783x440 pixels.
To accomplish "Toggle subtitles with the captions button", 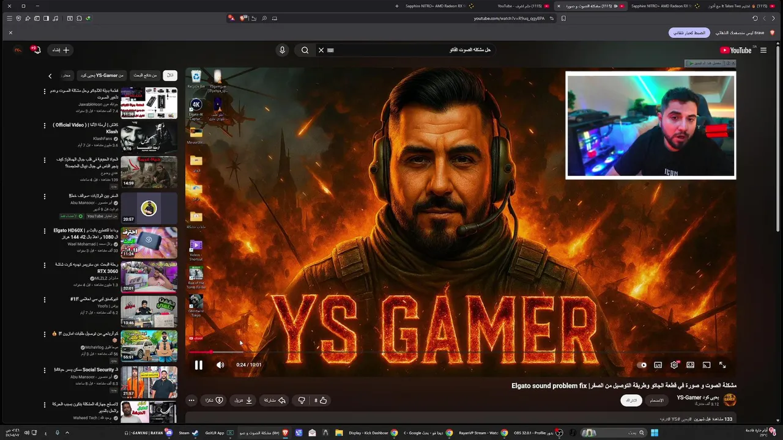I will [x=658, y=365].
